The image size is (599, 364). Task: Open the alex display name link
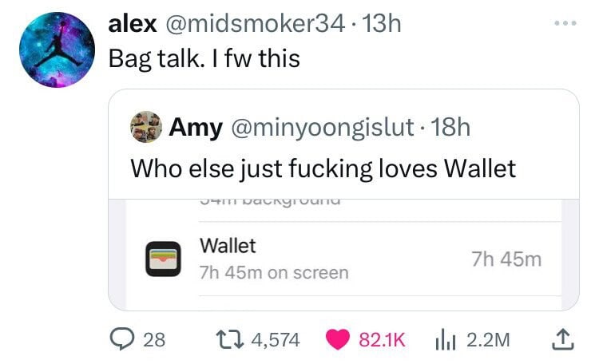tap(133, 24)
